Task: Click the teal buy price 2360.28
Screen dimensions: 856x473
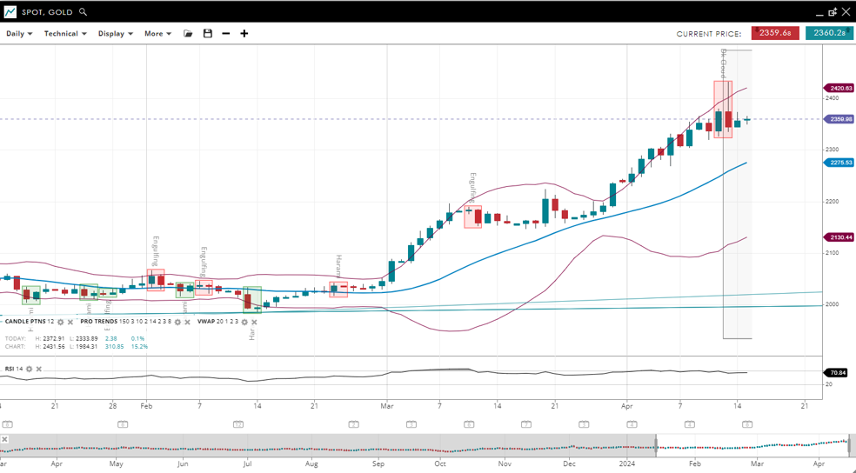Action: pyautogui.click(x=829, y=33)
